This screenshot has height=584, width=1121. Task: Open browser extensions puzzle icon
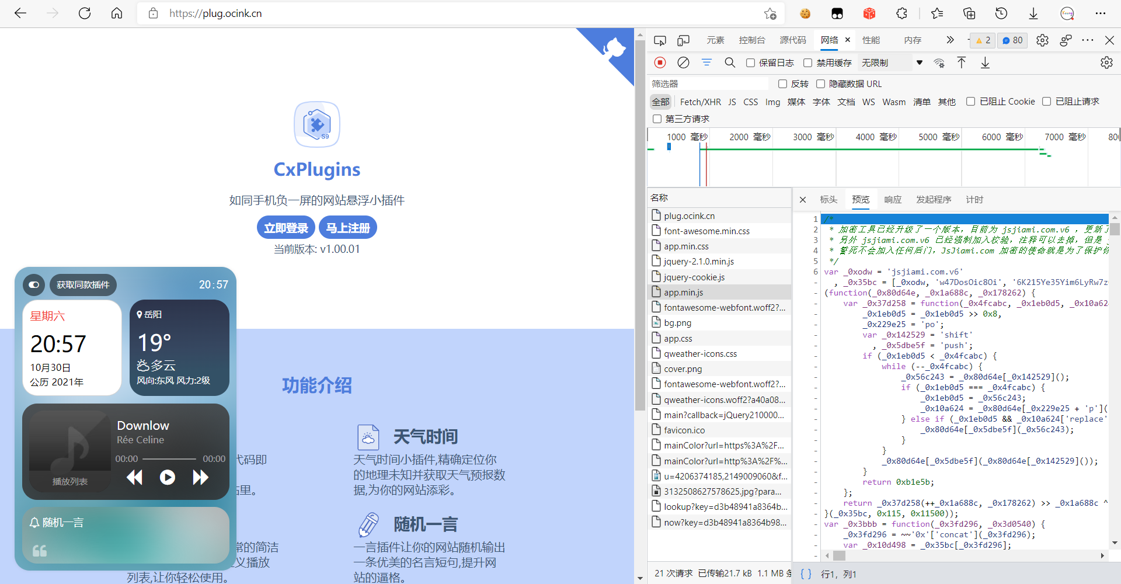901,13
